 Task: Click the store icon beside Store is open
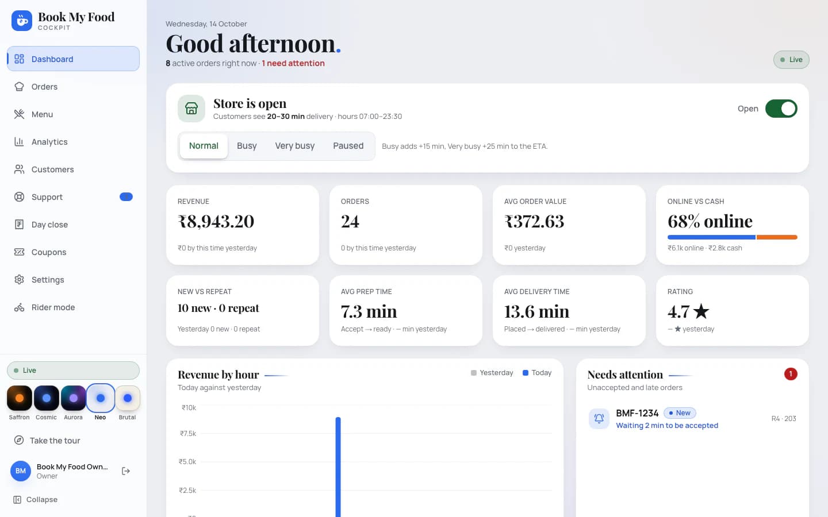[x=191, y=109]
